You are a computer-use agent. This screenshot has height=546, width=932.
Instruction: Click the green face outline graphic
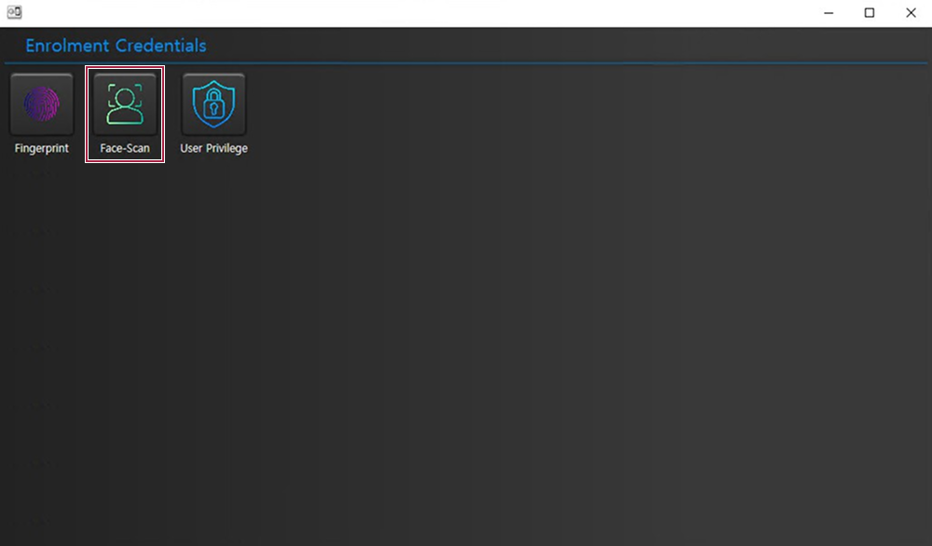125,103
